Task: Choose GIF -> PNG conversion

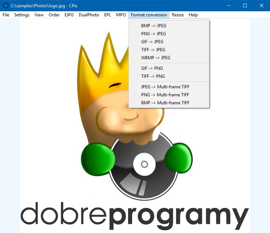Action: [x=169, y=68]
